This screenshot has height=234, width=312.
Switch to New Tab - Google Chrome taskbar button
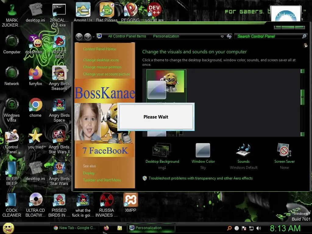pos(75,228)
